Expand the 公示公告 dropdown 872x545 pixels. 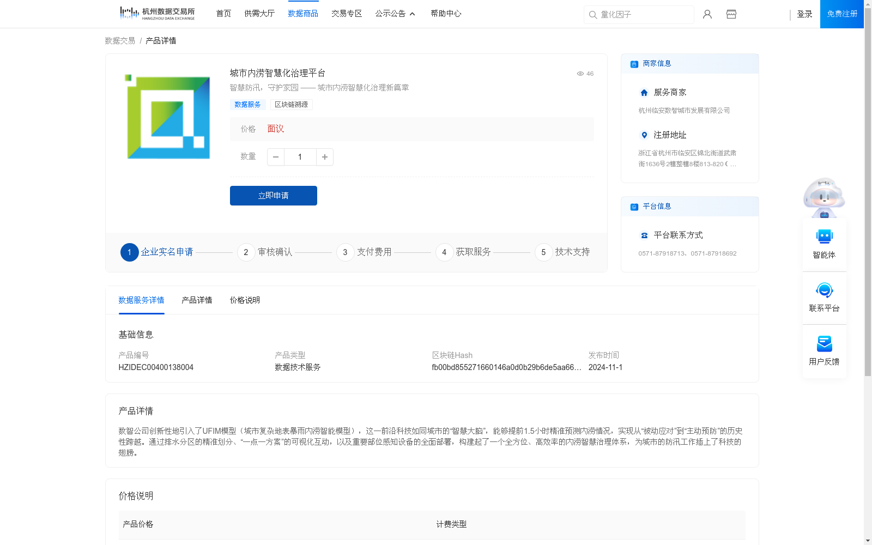coord(395,14)
